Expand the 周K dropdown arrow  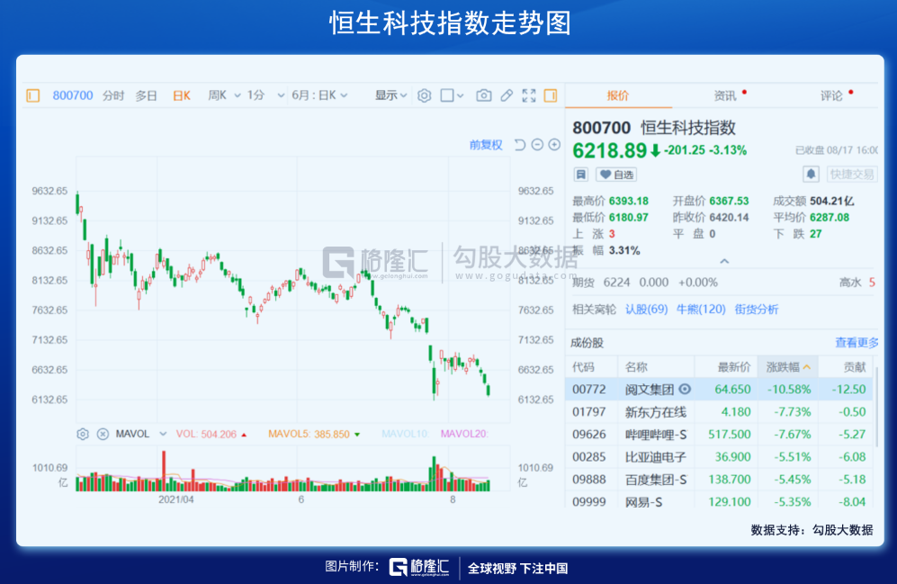(238, 95)
